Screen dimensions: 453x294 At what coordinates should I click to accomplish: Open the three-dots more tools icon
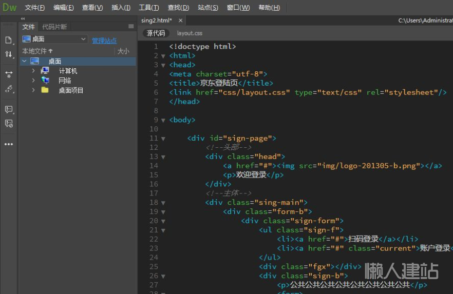click(x=9, y=144)
